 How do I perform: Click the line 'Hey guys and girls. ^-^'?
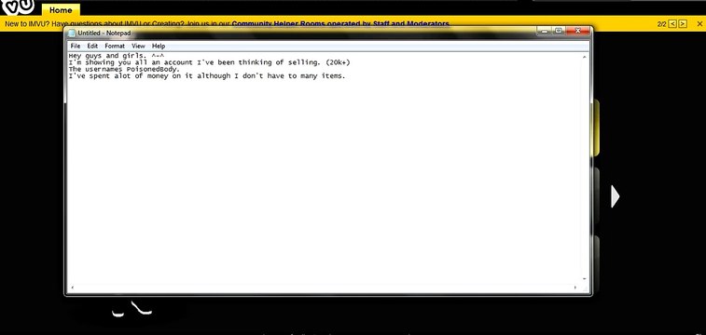coord(117,56)
